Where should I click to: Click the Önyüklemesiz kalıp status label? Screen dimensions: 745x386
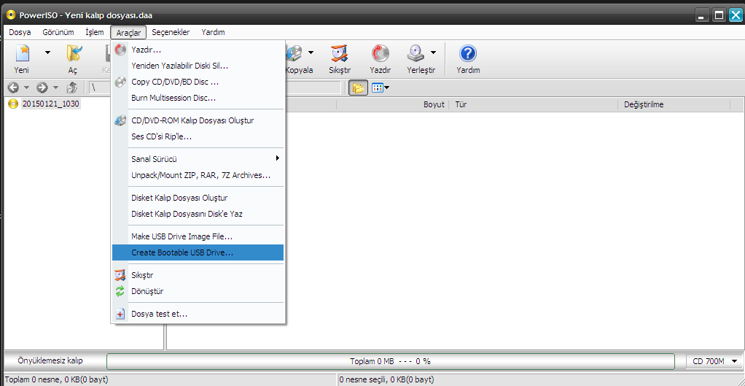coord(50,360)
